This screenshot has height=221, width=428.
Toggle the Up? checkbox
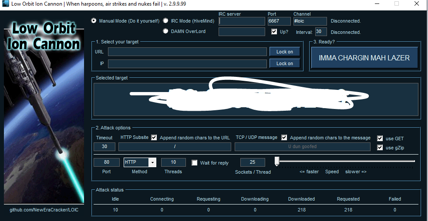click(274, 32)
